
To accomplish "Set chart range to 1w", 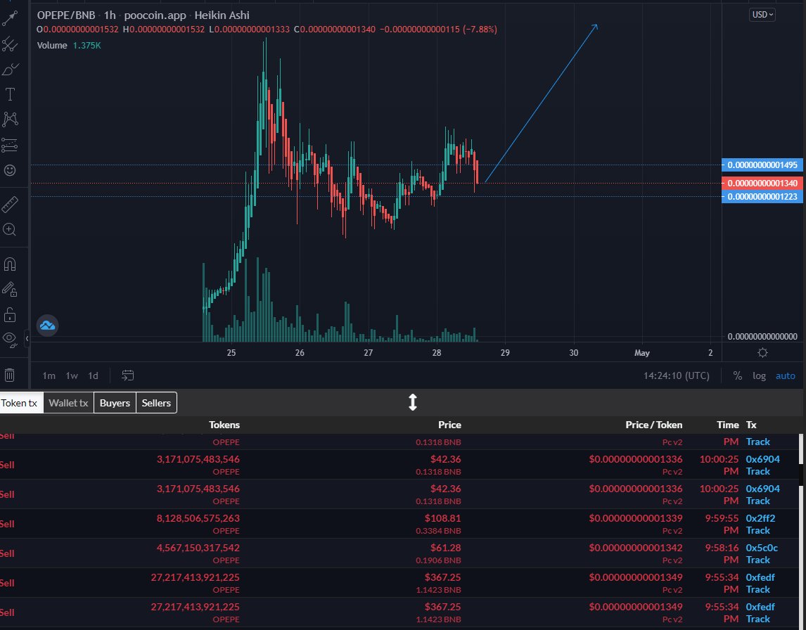I will pyautogui.click(x=72, y=375).
